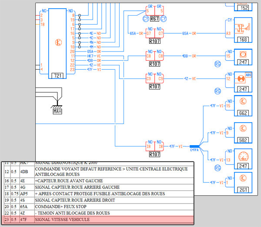Image resolution: width=261 pixels, height=227 pixels.
Task: Click the twisted pair symbol between pins 8 and 19
Action: point(80,18)
